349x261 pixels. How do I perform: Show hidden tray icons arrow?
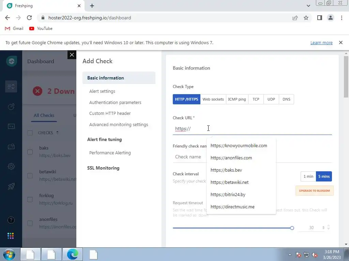click(x=290, y=255)
